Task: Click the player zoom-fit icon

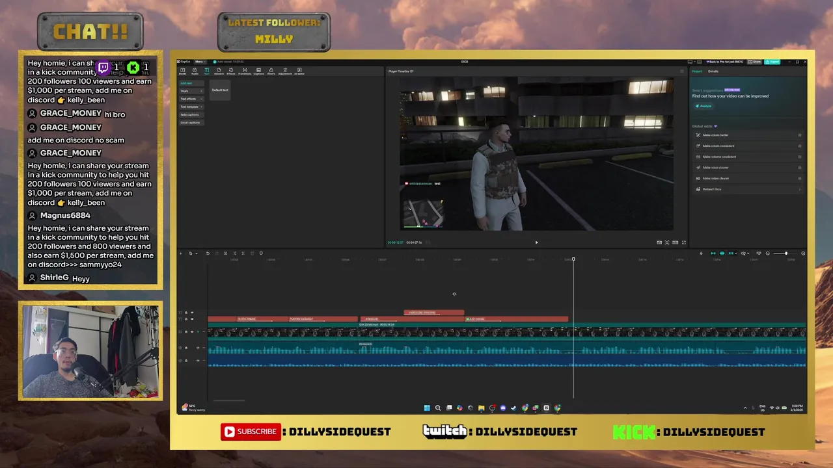Action: coord(666,242)
